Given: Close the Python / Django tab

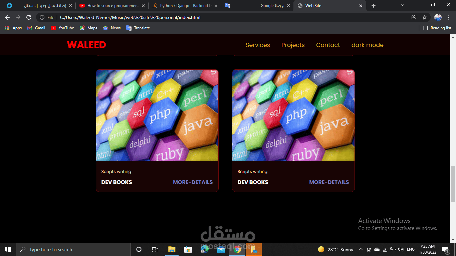Looking at the screenshot, I should click(216, 6).
